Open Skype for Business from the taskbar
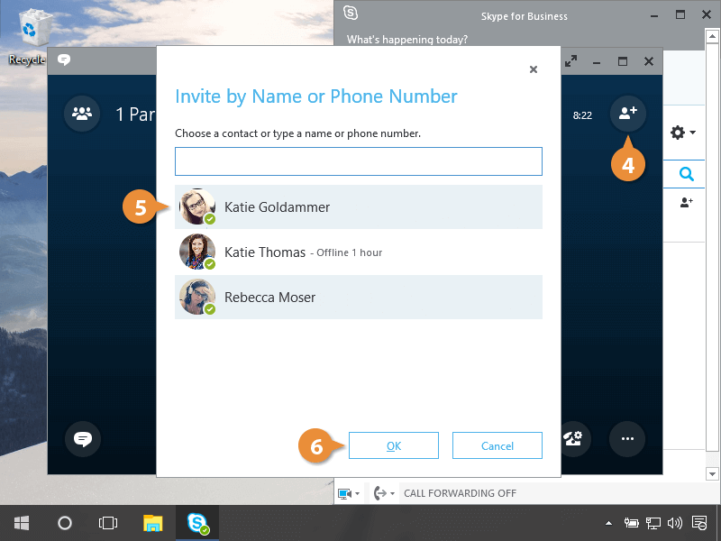Screen dimensions: 721x541 tap(197, 522)
